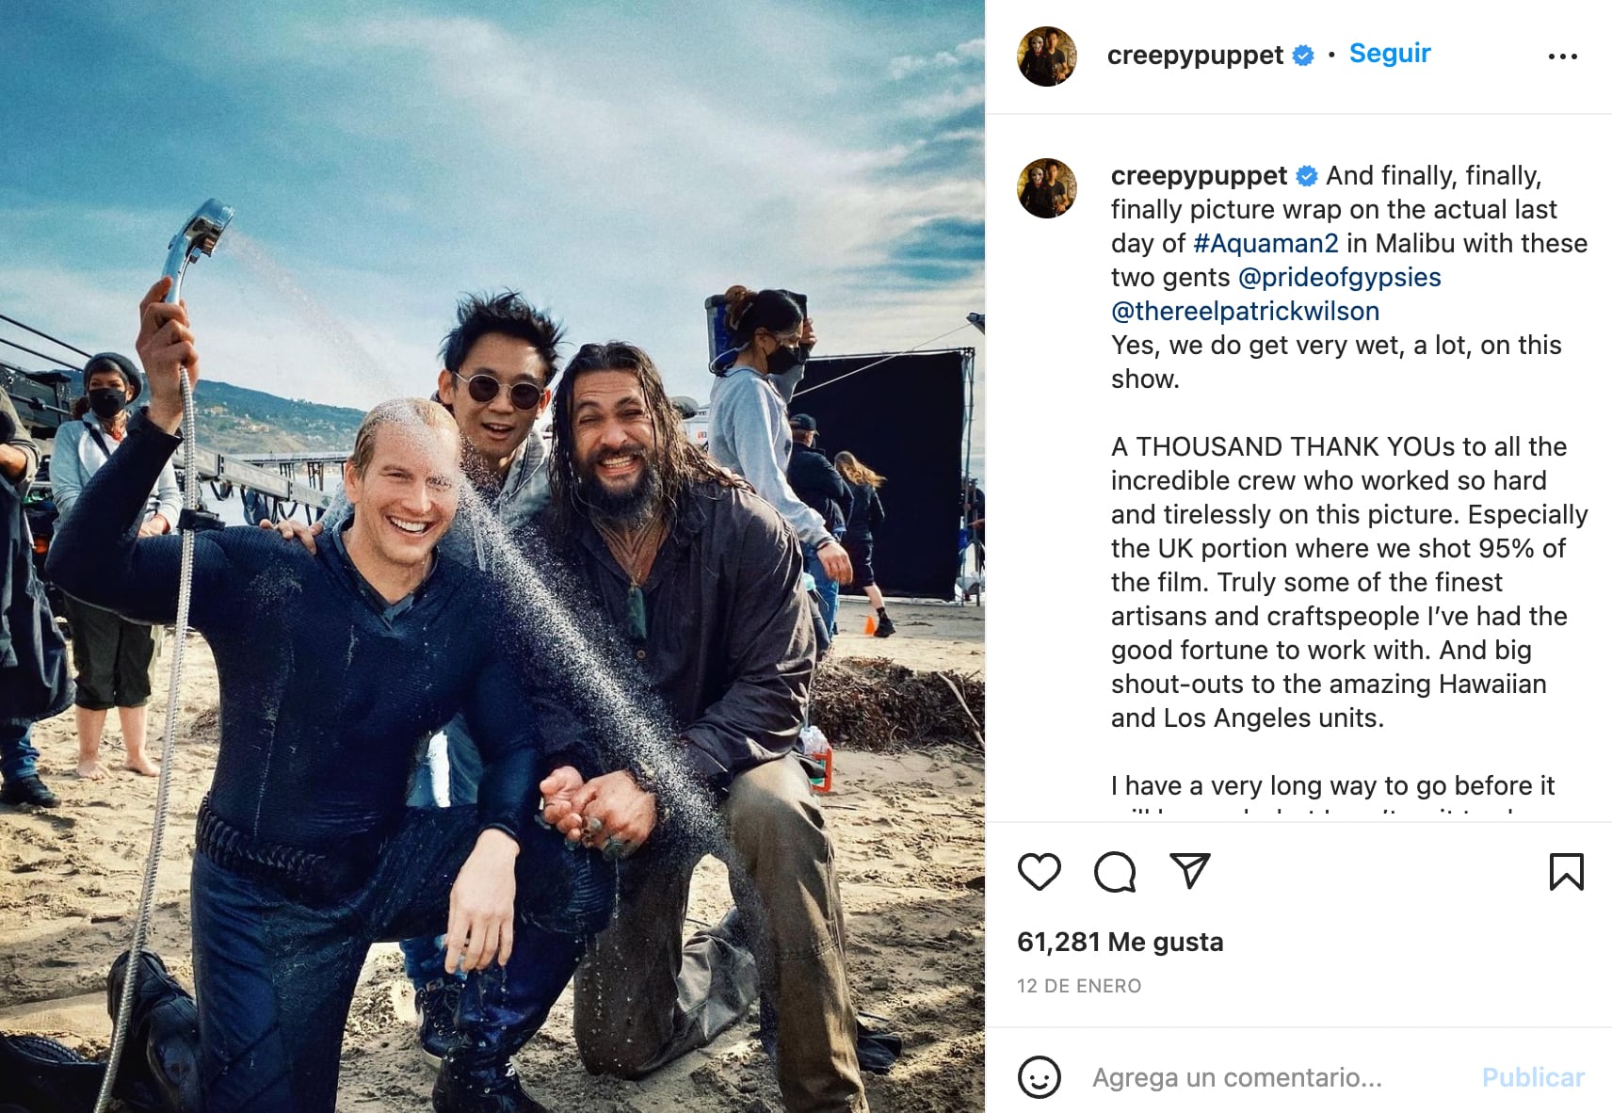Visit the @thereelpatrickwilson profile link

1245,311
